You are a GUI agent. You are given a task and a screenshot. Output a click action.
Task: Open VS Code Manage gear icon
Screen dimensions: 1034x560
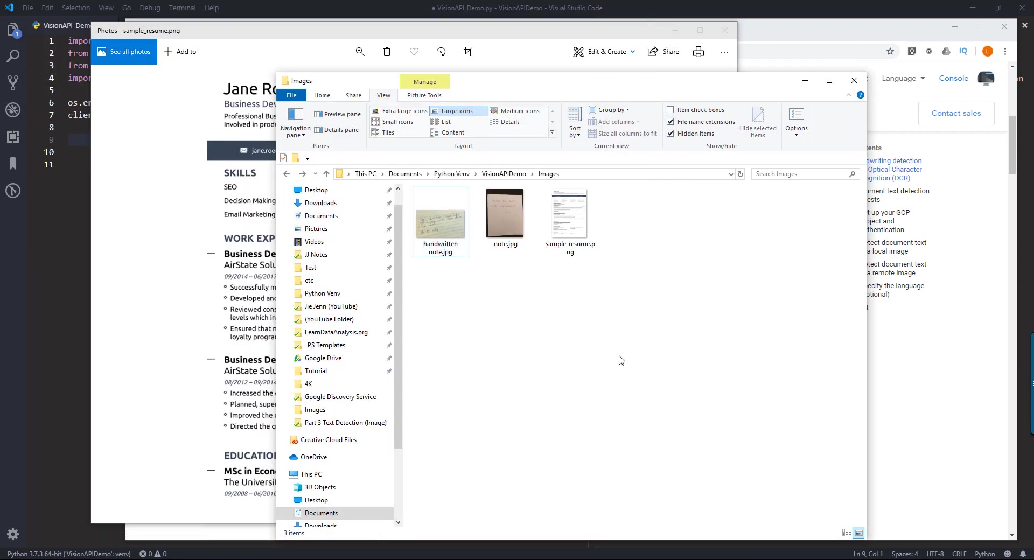tap(13, 534)
